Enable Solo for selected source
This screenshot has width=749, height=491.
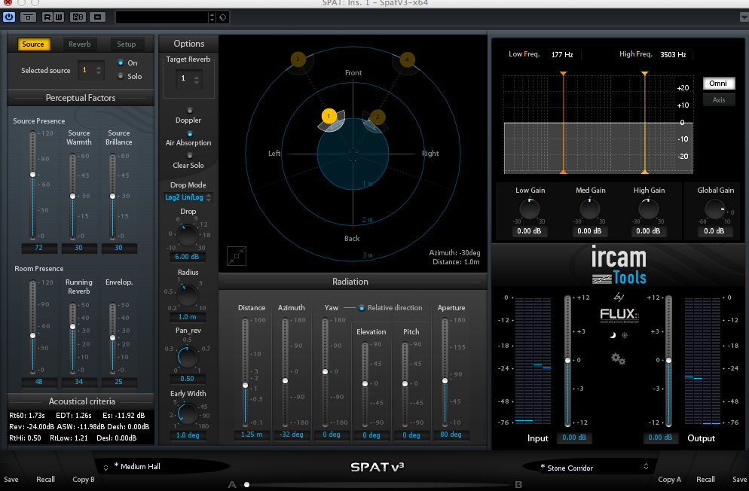coord(121,76)
